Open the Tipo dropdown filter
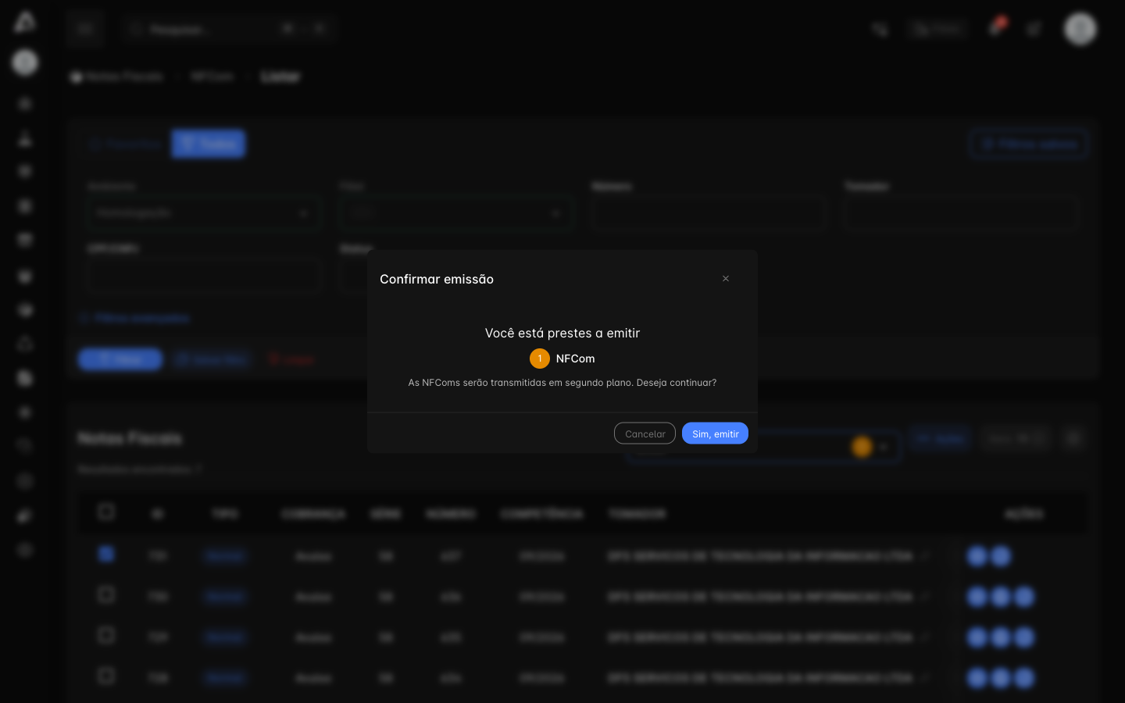 (x=456, y=212)
